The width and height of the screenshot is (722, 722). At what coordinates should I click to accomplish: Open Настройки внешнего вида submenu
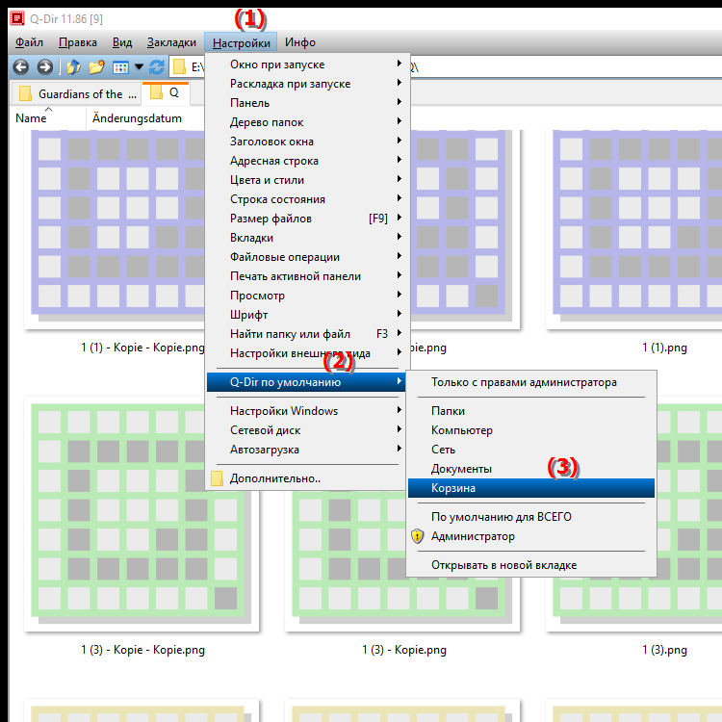[x=306, y=353]
